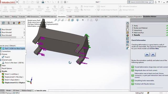Viewport: 168px width, 94px height.
Task: Click step 2 Bodies and Material in the advisor
Action: [140, 28]
